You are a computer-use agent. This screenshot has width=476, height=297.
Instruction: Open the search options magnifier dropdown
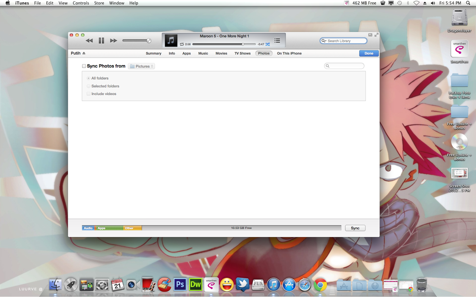324,41
